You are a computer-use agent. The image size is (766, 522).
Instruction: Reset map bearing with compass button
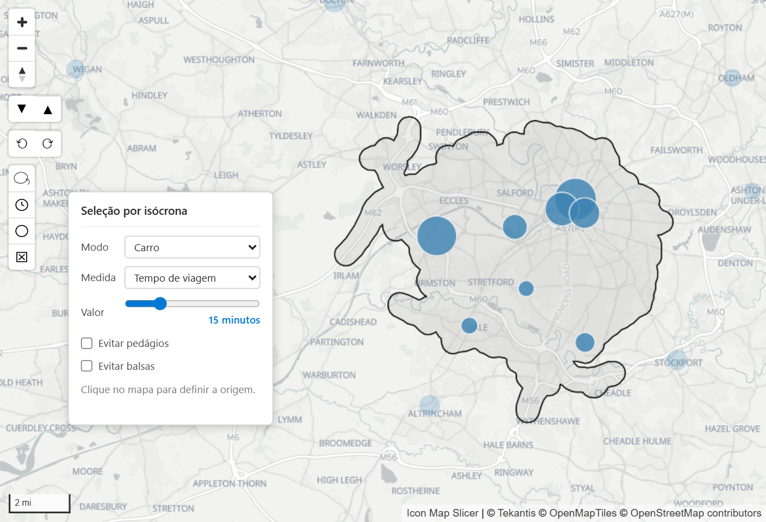(22, 74)
